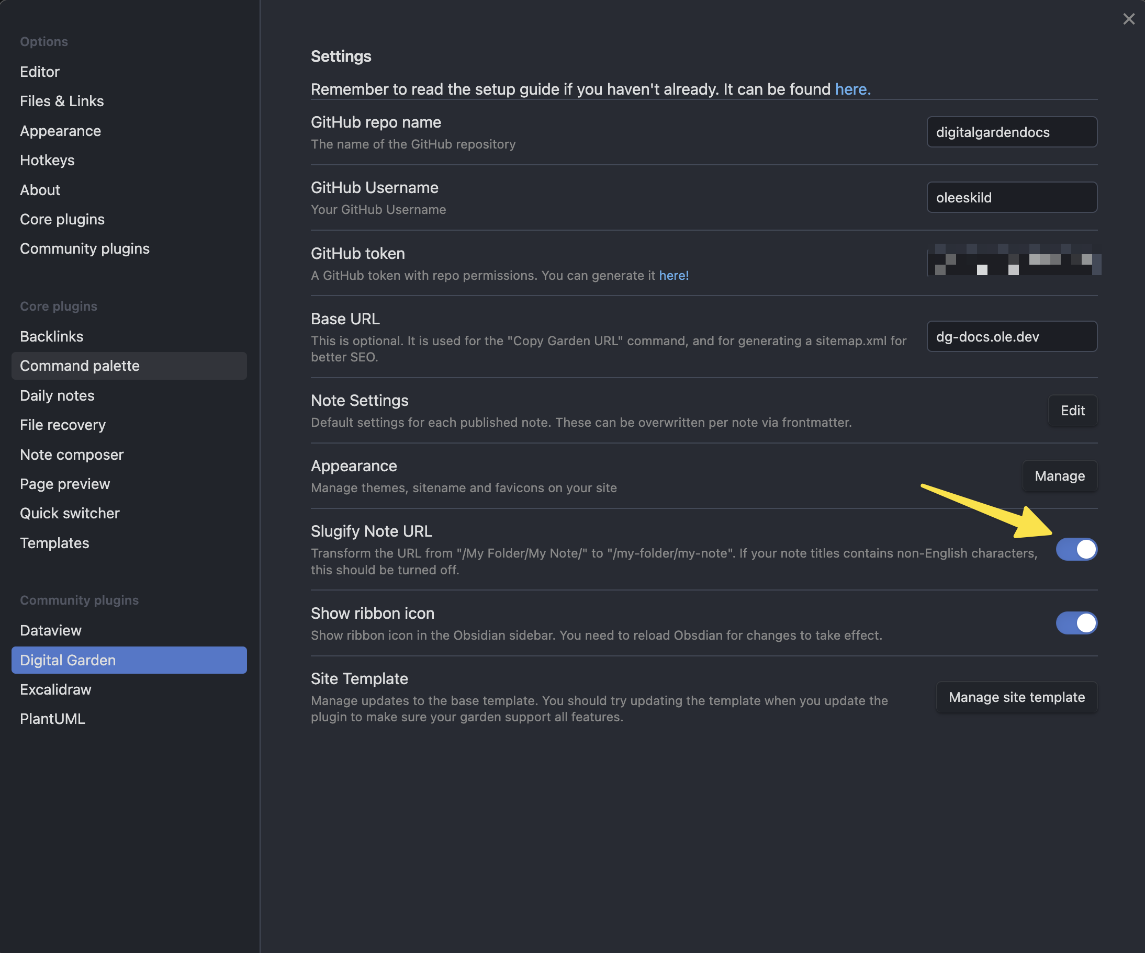Click Manage site template
The image size is (1145, 953).
(x=1016, y=697)
